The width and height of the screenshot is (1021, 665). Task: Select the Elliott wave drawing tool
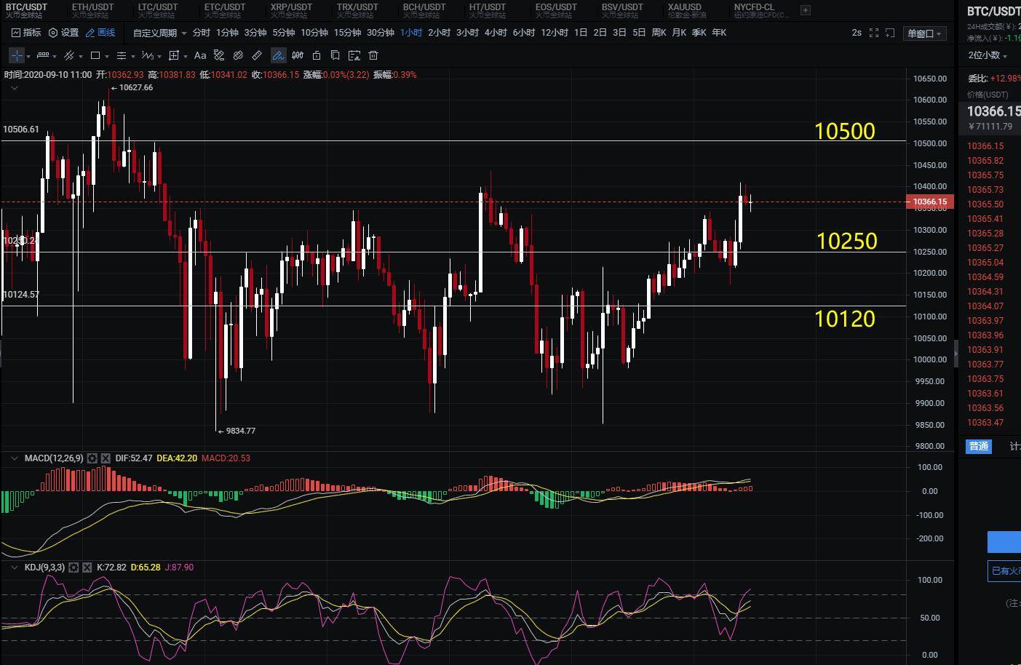(148, 55)
